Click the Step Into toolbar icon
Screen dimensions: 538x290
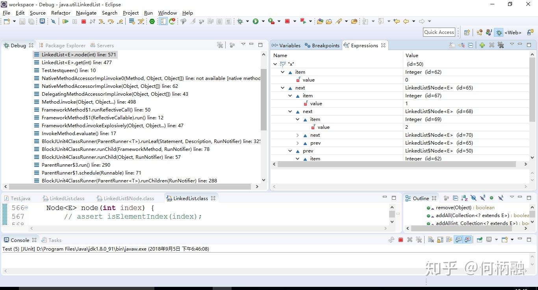[x=101, y=21]
